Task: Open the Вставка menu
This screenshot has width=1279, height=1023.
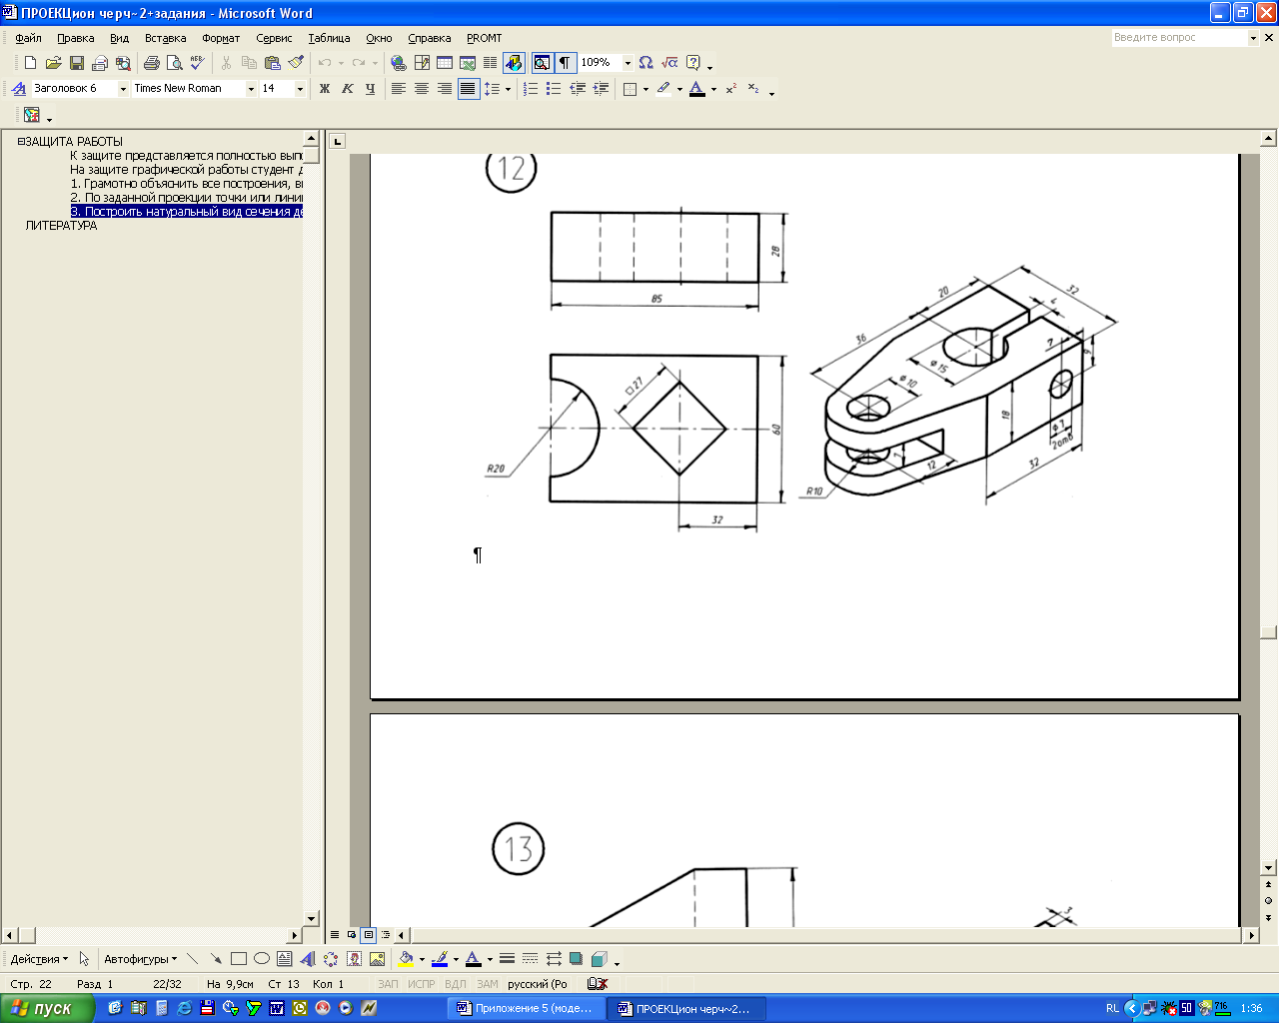Action: point(165,38)
